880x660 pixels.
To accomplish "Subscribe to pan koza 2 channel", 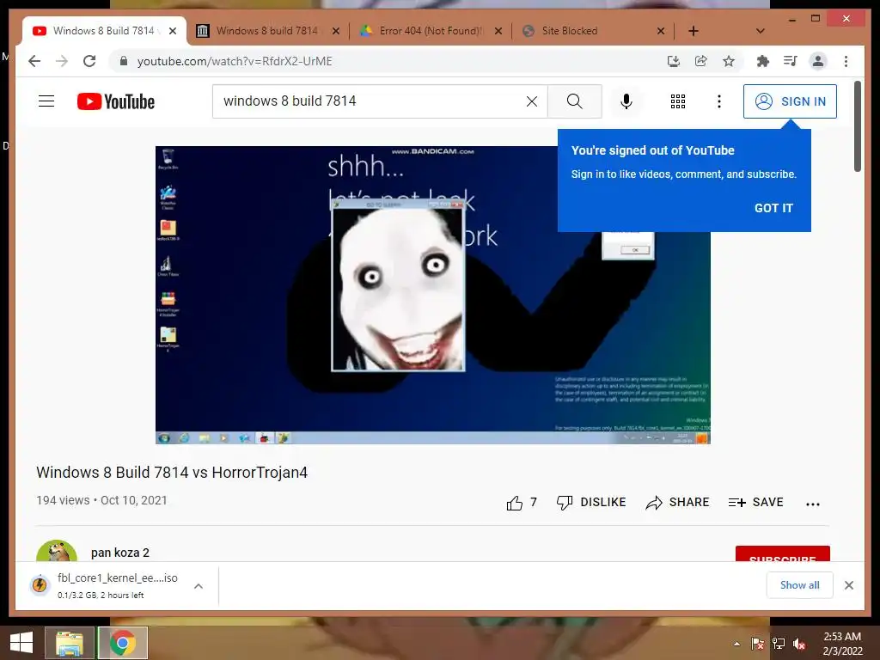I will (x=782, y=554).
